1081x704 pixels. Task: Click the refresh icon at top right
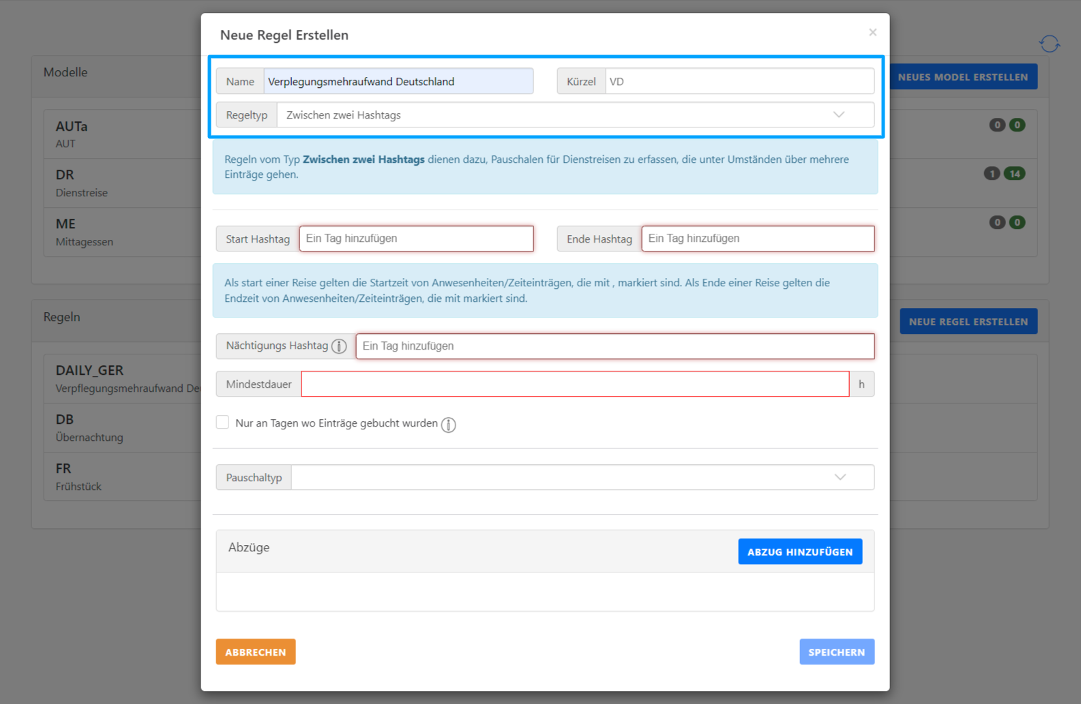(1049, 44)
